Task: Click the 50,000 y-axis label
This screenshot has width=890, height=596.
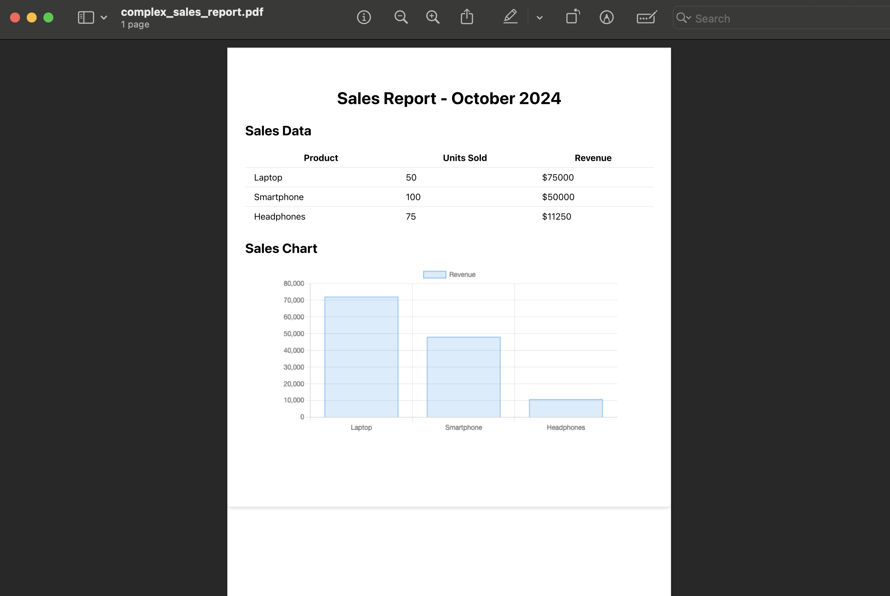Action: coord(294,334)
